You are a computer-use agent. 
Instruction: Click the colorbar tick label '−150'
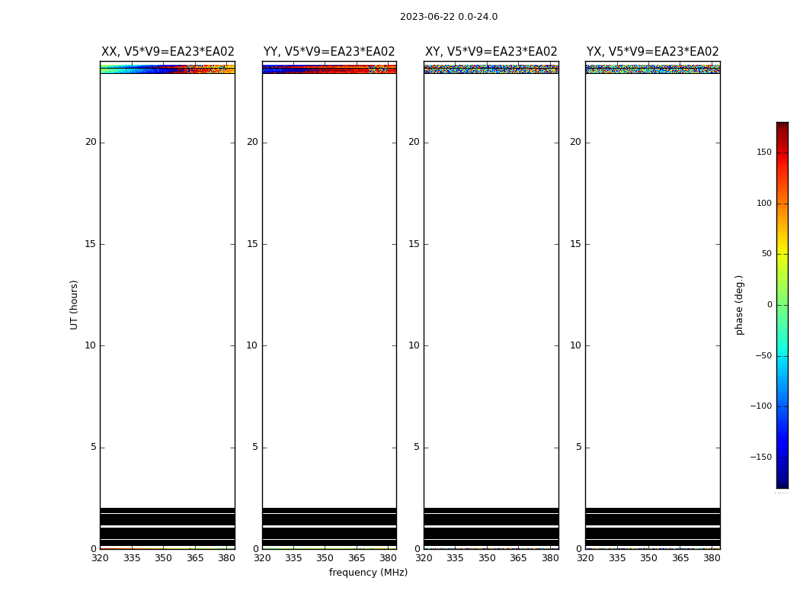(x=761, y=457)
